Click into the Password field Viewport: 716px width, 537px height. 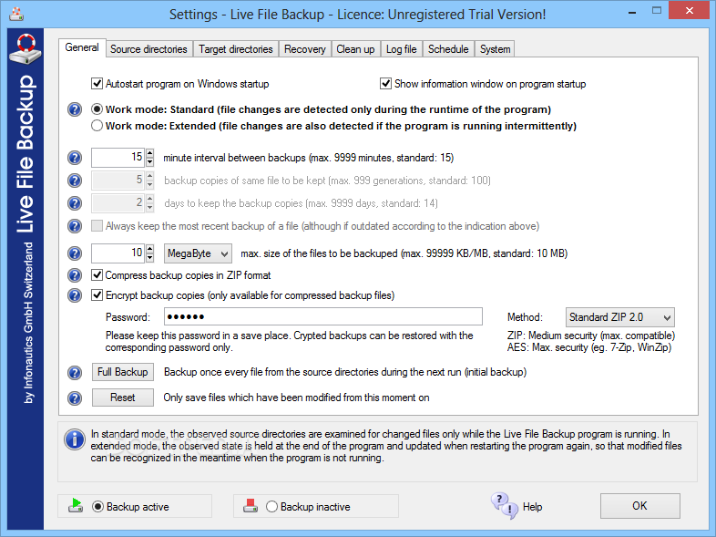pos(323,316)
